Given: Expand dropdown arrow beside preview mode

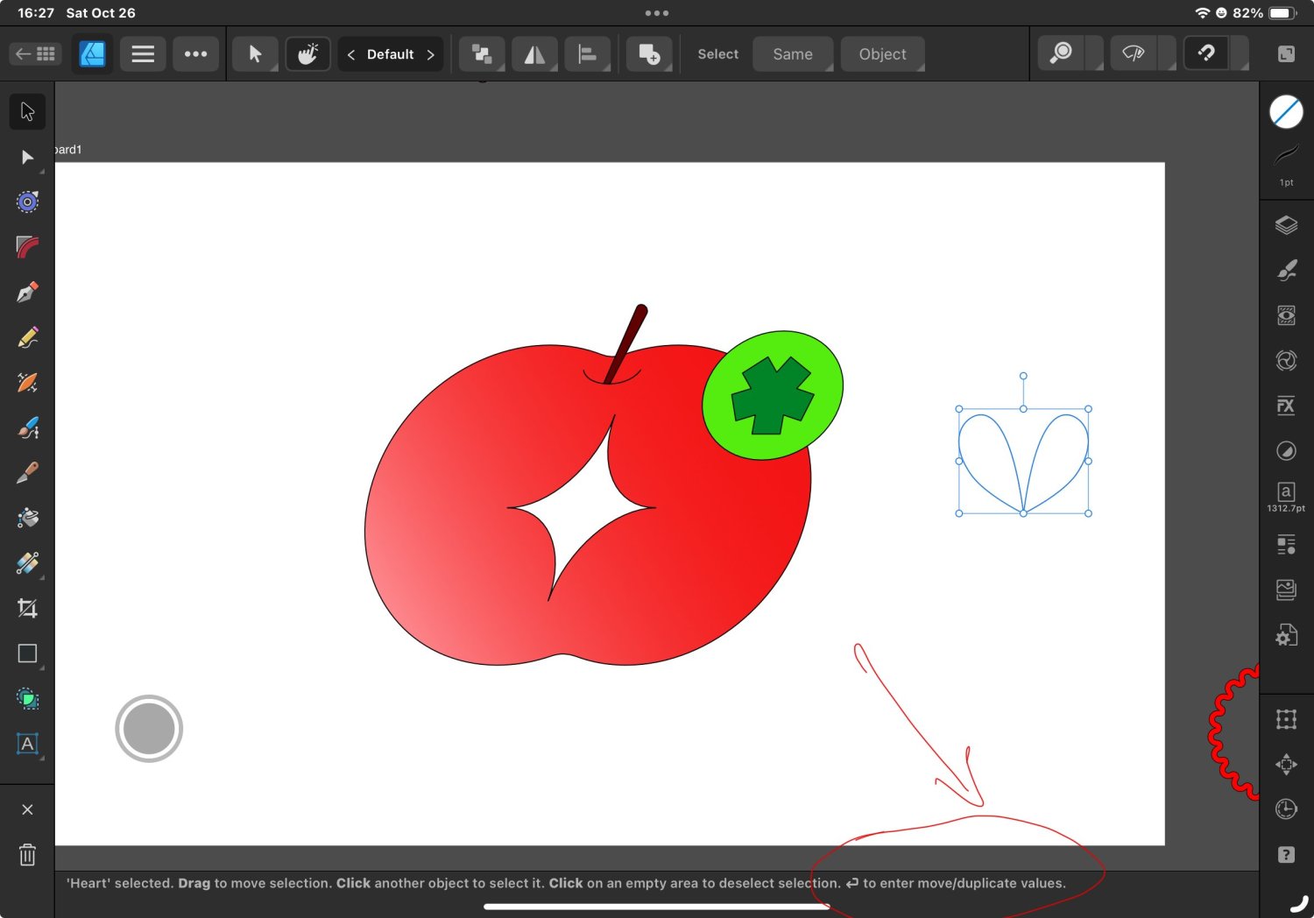Looking at the screenshot, I should (x=1167, y=54).
